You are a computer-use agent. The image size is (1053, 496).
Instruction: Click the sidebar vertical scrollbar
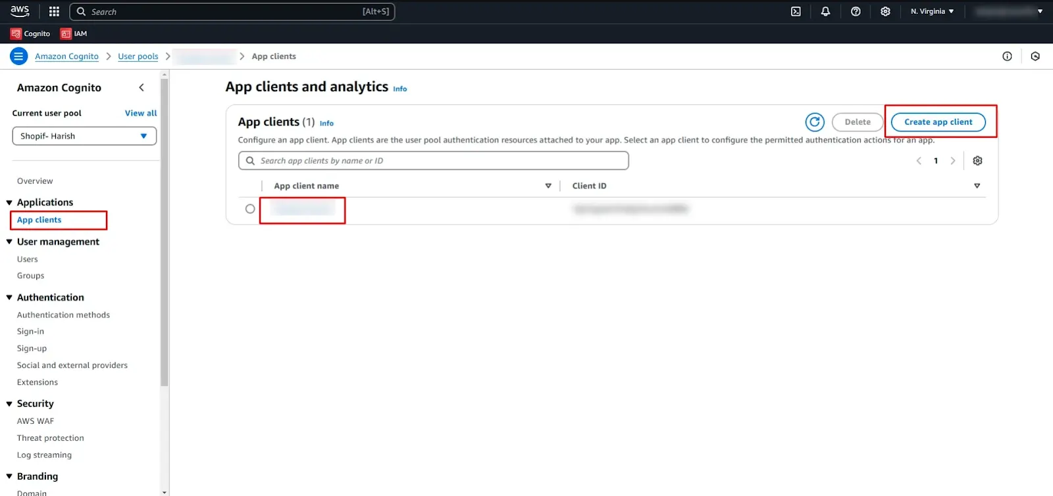(x=165, y=233)
